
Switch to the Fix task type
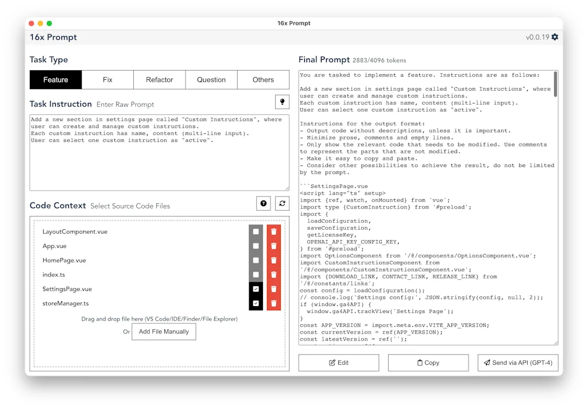click(x=107, y=80)
